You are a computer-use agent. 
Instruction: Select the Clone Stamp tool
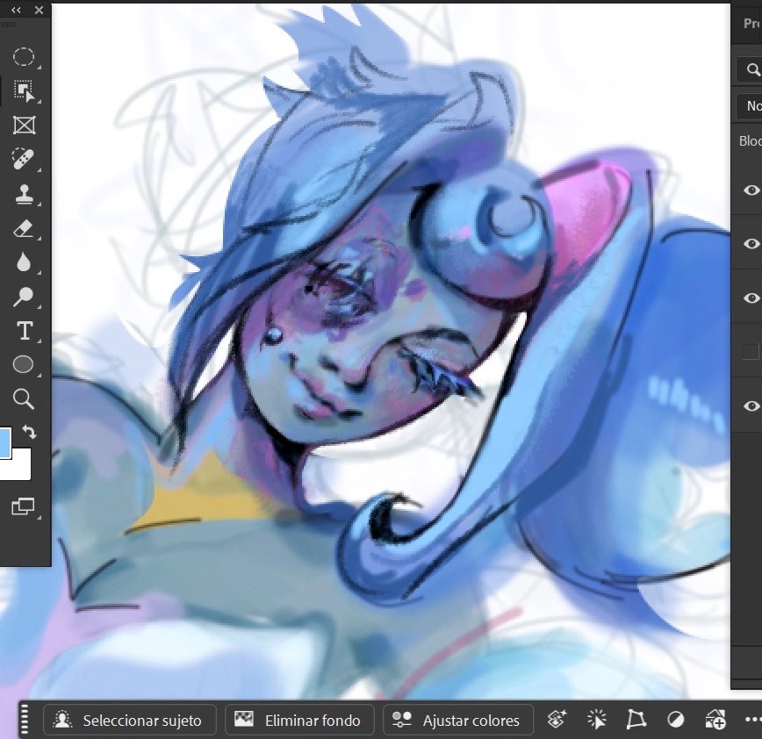[x=24, y=194]
